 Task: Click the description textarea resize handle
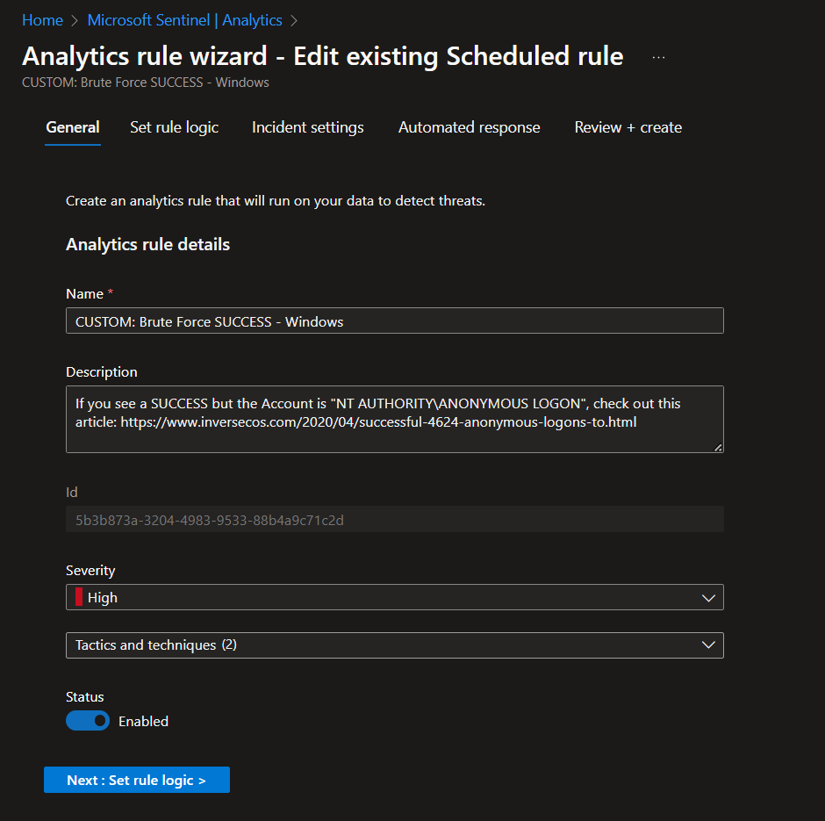click(x=718, y=447)
